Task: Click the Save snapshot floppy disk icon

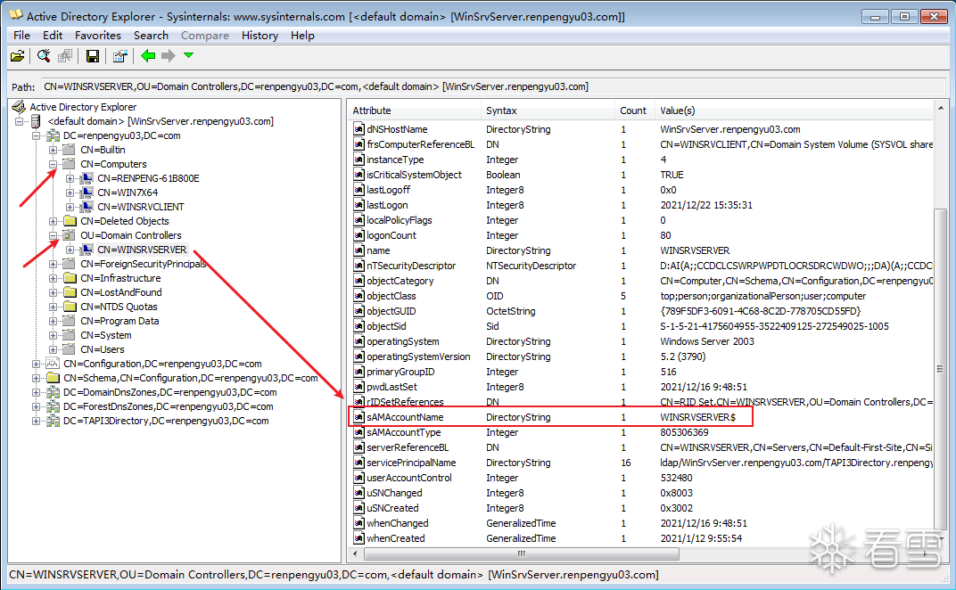Action: pos(93,56)
